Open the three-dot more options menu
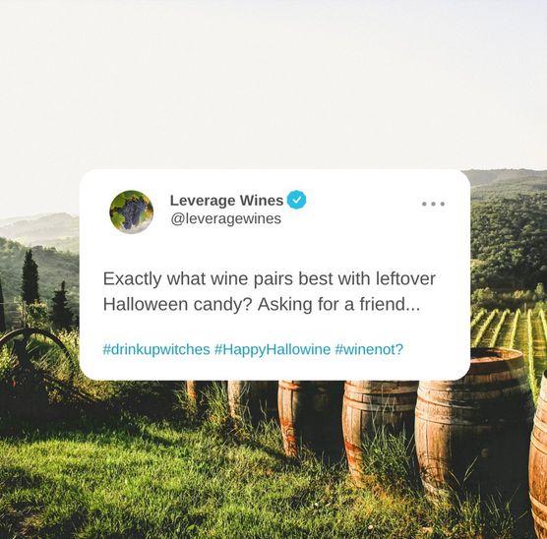Image resolution: width=547 pixels, height=539 pixels. (x=433, y=204)
